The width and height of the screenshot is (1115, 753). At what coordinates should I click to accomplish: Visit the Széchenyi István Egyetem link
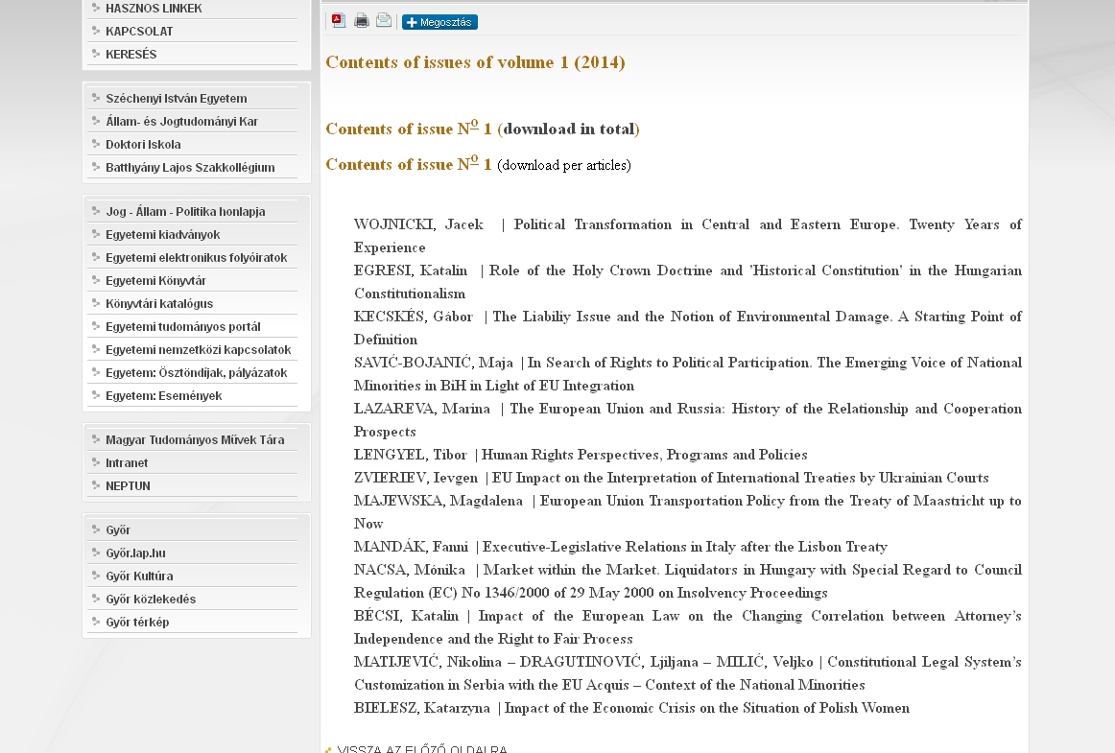pyautogui.click(x=177, y=98)
